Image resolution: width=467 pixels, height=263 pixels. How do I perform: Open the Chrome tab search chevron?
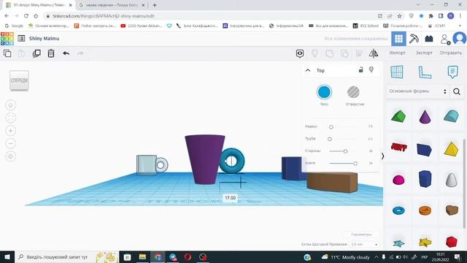418,5
